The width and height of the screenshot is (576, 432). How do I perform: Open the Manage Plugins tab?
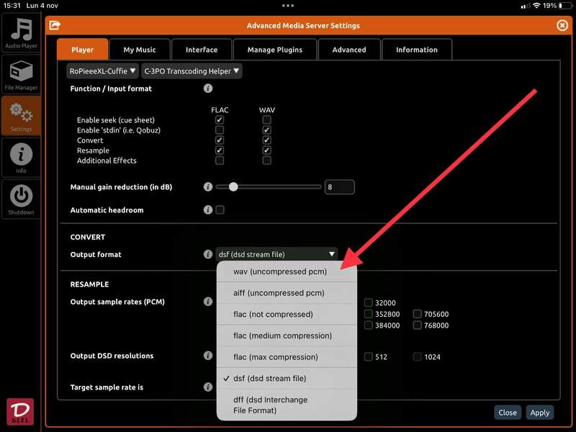pyautogui.click(x=275, y=50)
